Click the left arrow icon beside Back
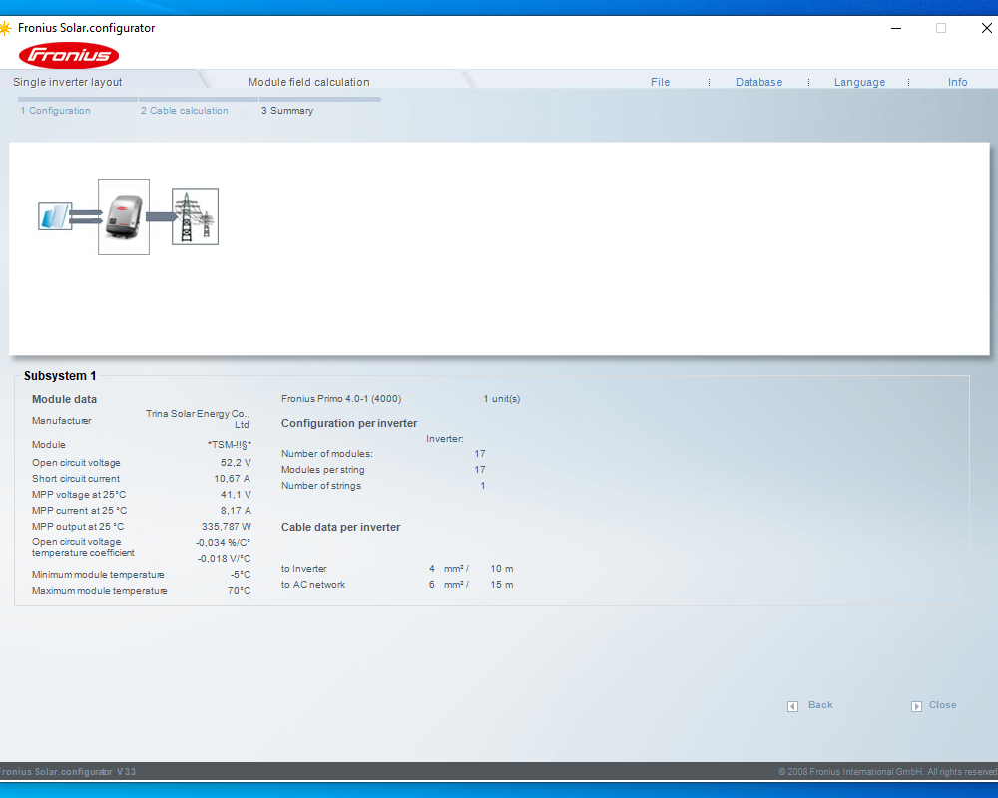The height and width of the screenshot is (798, 998). [792, 706]
